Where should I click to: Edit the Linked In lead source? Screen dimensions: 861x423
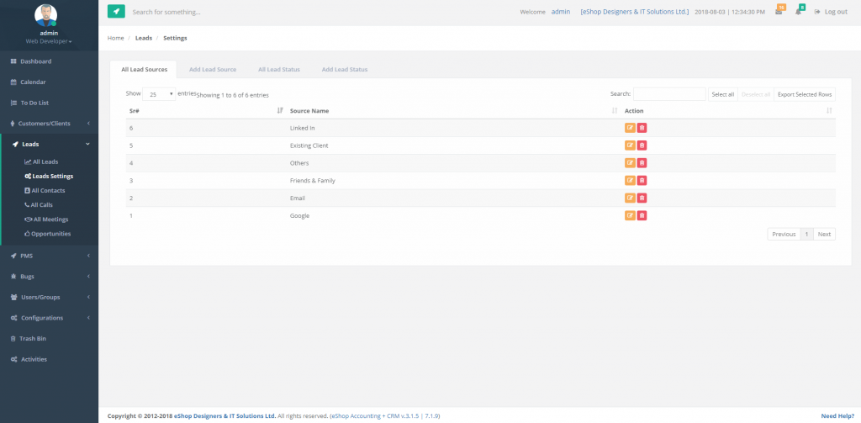630,128
